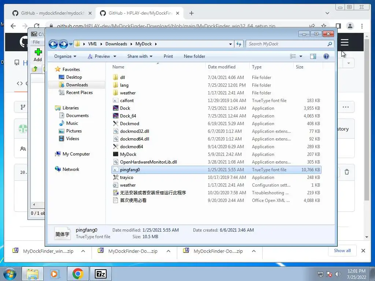Click the Refresh button next to the address bar
This screenshot has height=281, width=375.
[x=239, y=44]
